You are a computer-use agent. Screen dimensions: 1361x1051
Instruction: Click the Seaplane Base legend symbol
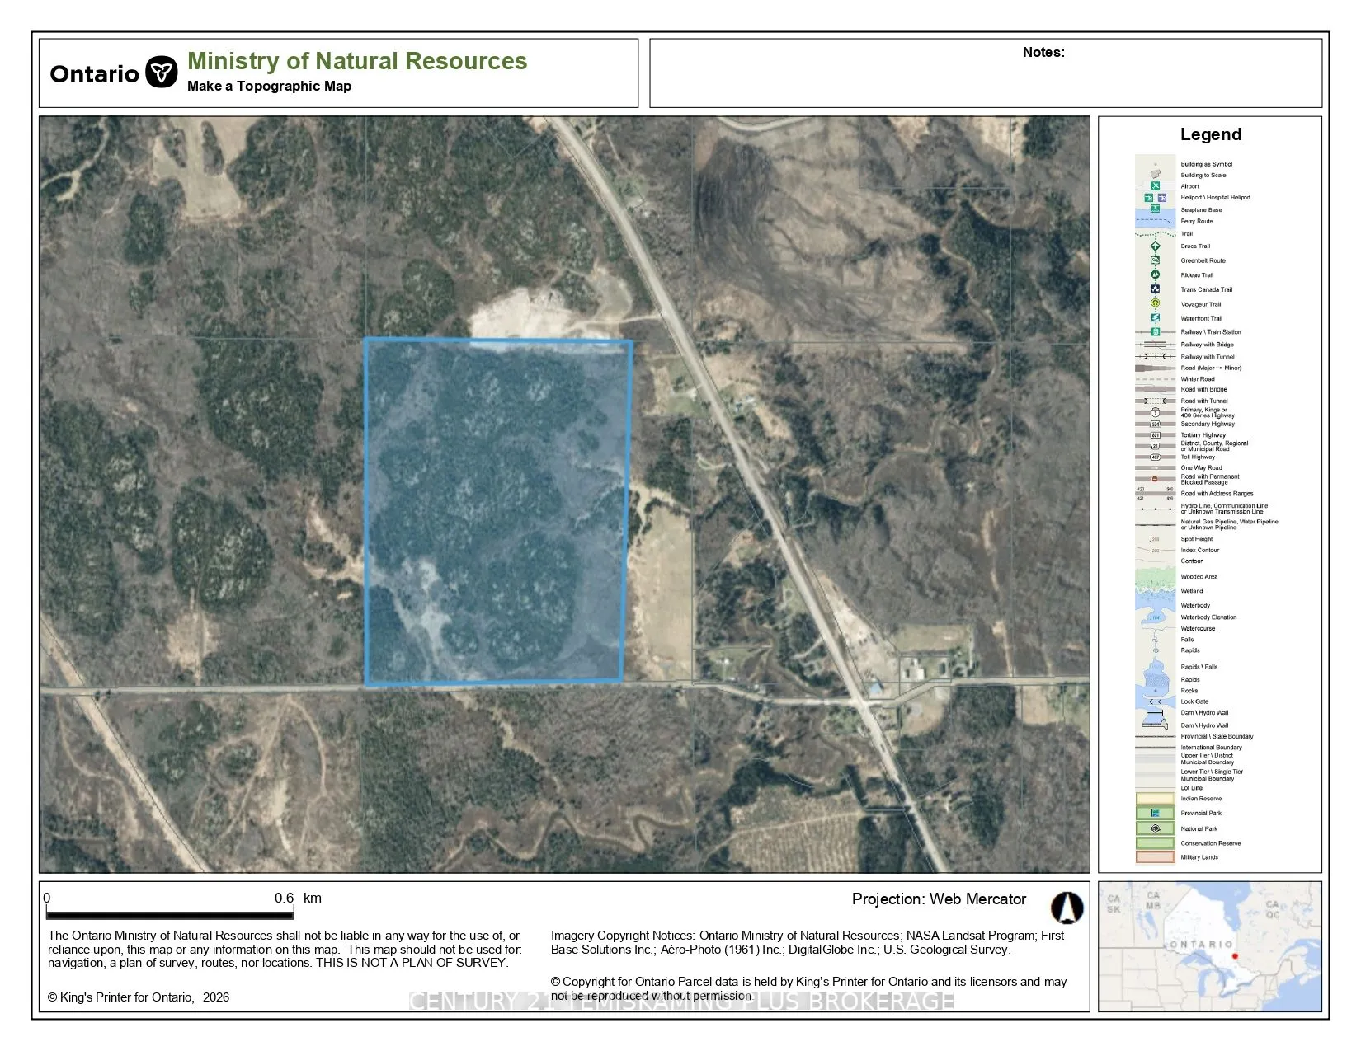(x=1156, y=209)
